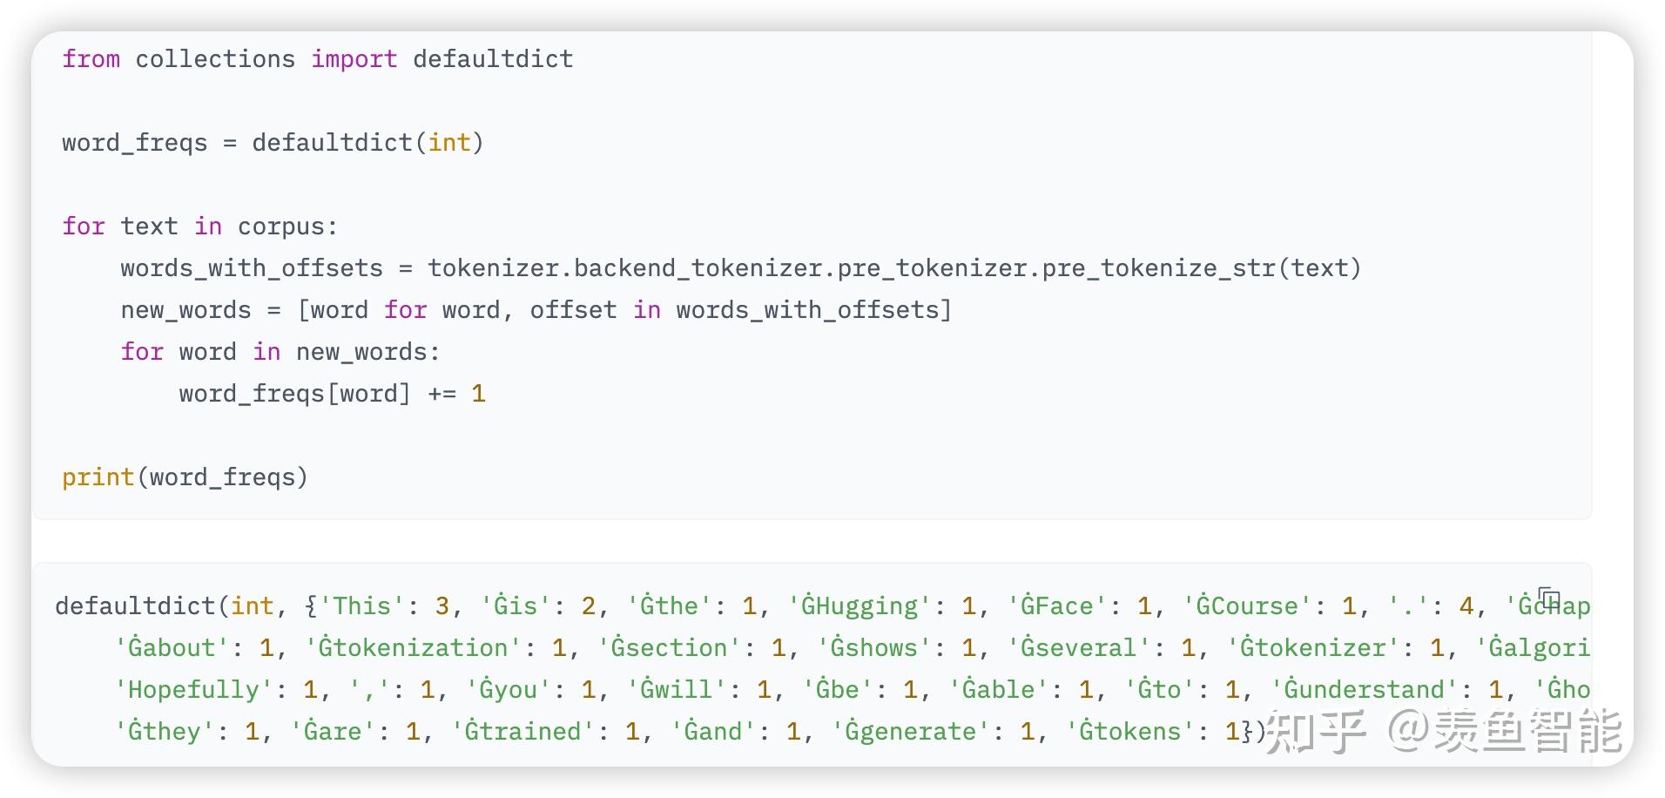Screen dimensions: 1665x798
Task: Click the 知乎 @羡鱼智能 watermark text
Action: coord(1442,732)
